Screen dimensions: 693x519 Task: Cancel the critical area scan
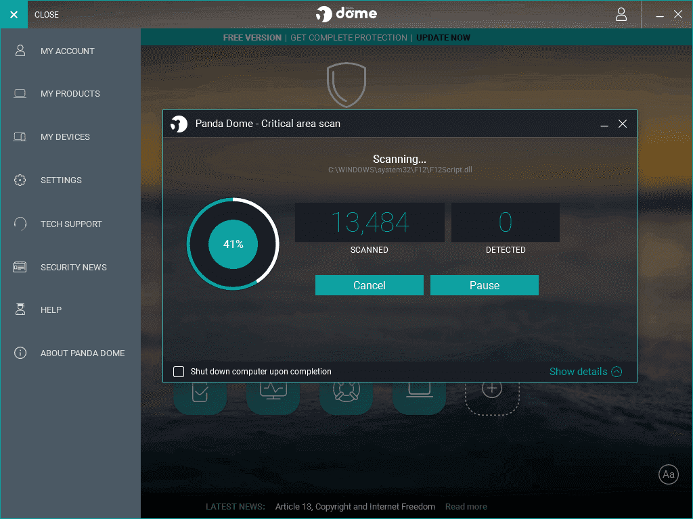(369, 285)
